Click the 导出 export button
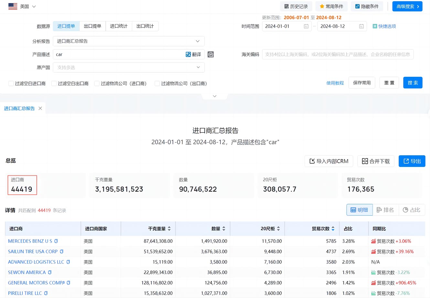 412,161
